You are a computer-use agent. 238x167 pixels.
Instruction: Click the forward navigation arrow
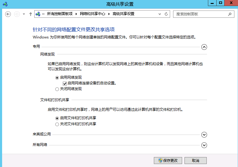17,14
